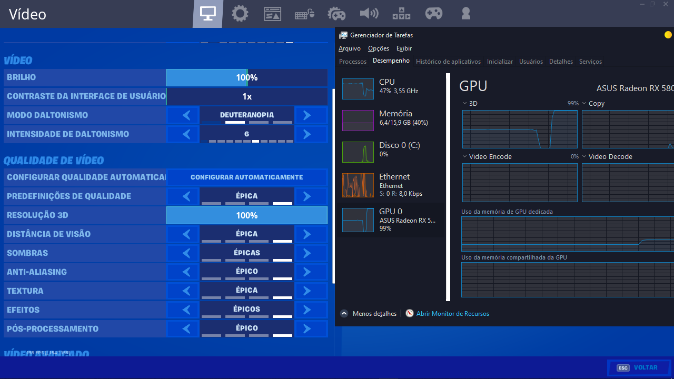
Task: Adjust Contraste da Interface de Usuário slider
Action: tap(247, 96)
